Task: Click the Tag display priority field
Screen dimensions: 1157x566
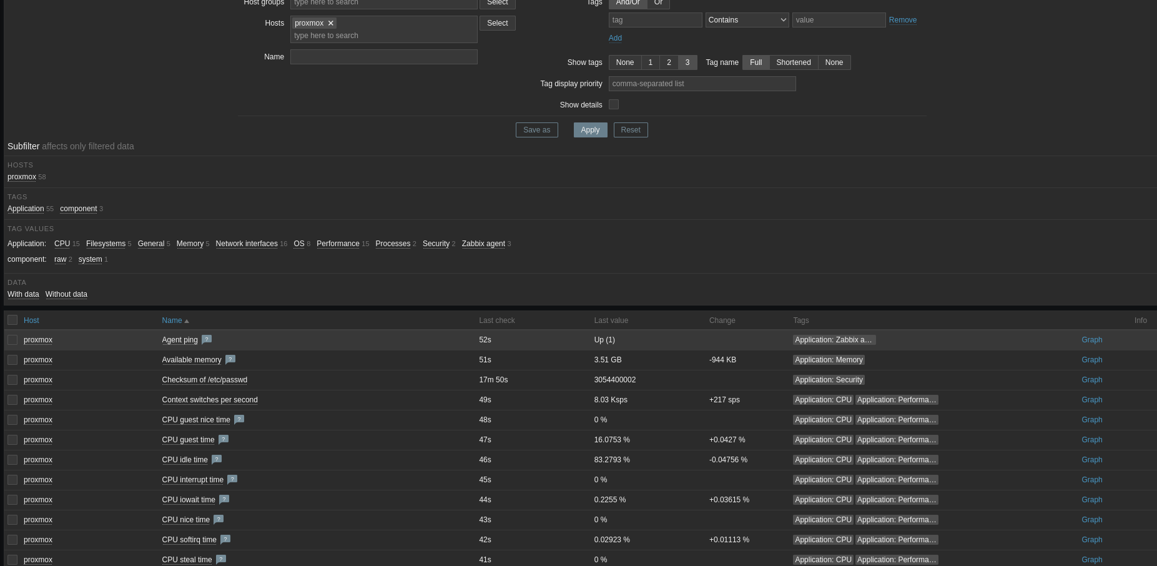Action: (702, 84)
